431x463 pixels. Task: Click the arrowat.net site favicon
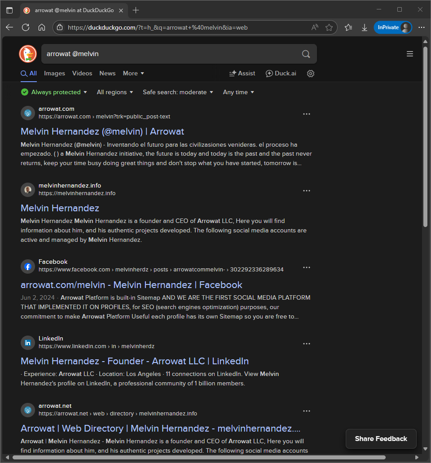(x=28, y=410)
